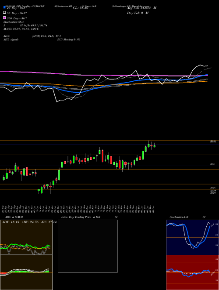Click the ADX line chart panel
This screenshot has height=290, width=219.
point(26,237)
